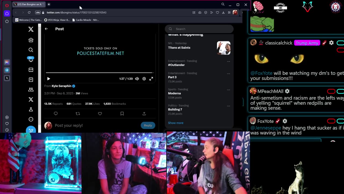Open Notifications bell with the 20+ badge
Screen dimensions: 344x194
[x=31, y=60]
